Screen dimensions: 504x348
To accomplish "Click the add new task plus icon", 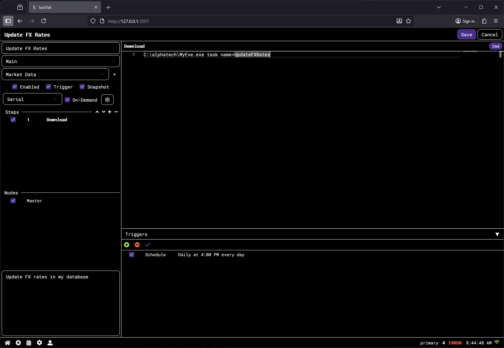I will (x=18, y=342).
